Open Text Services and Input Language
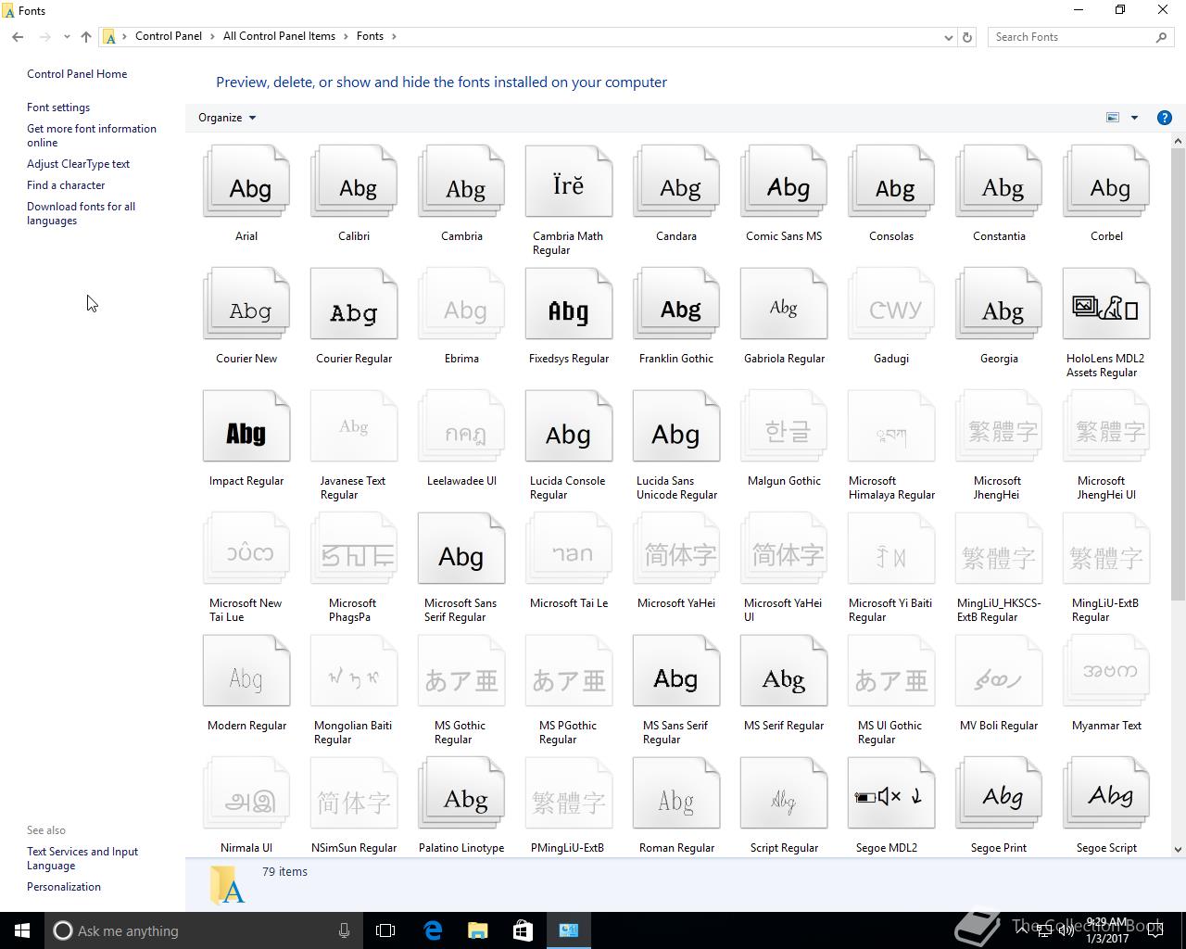The width and height of the screenshot is (1186, 949). click(x=82, y=858)
